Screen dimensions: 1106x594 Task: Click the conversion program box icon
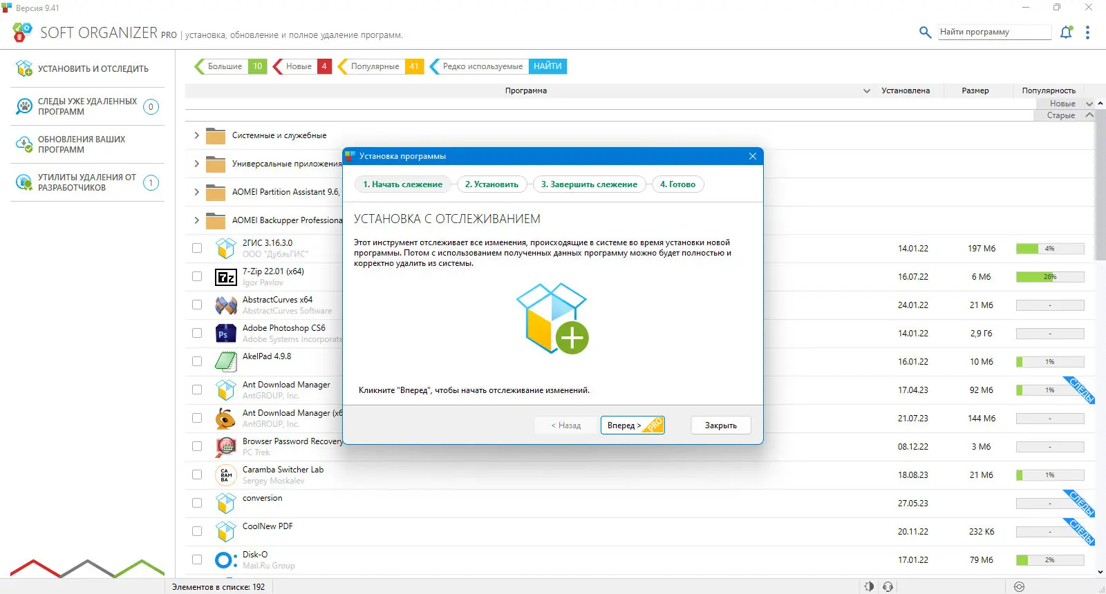pyautogui.click(x=226, y=504)
